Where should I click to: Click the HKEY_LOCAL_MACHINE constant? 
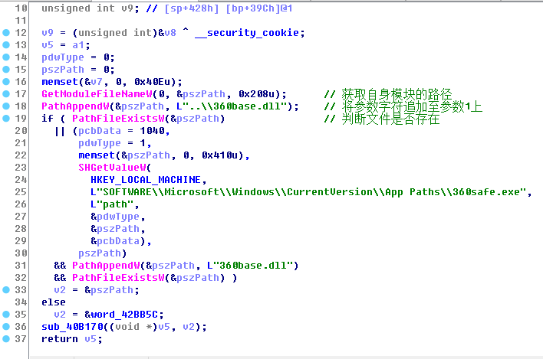pyautogui.click(x=146, y=180)
